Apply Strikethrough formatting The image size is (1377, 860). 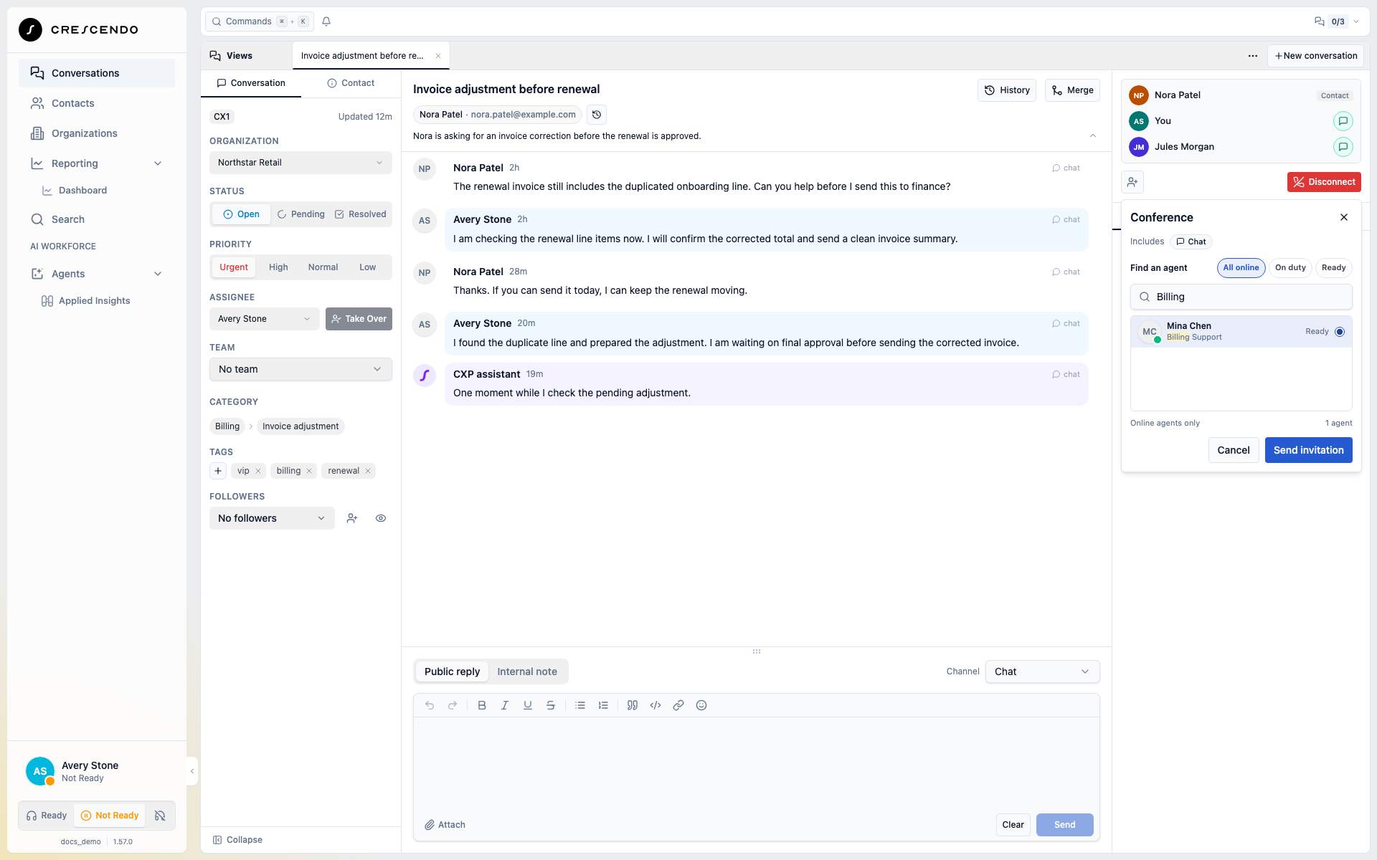pos(551,705)
